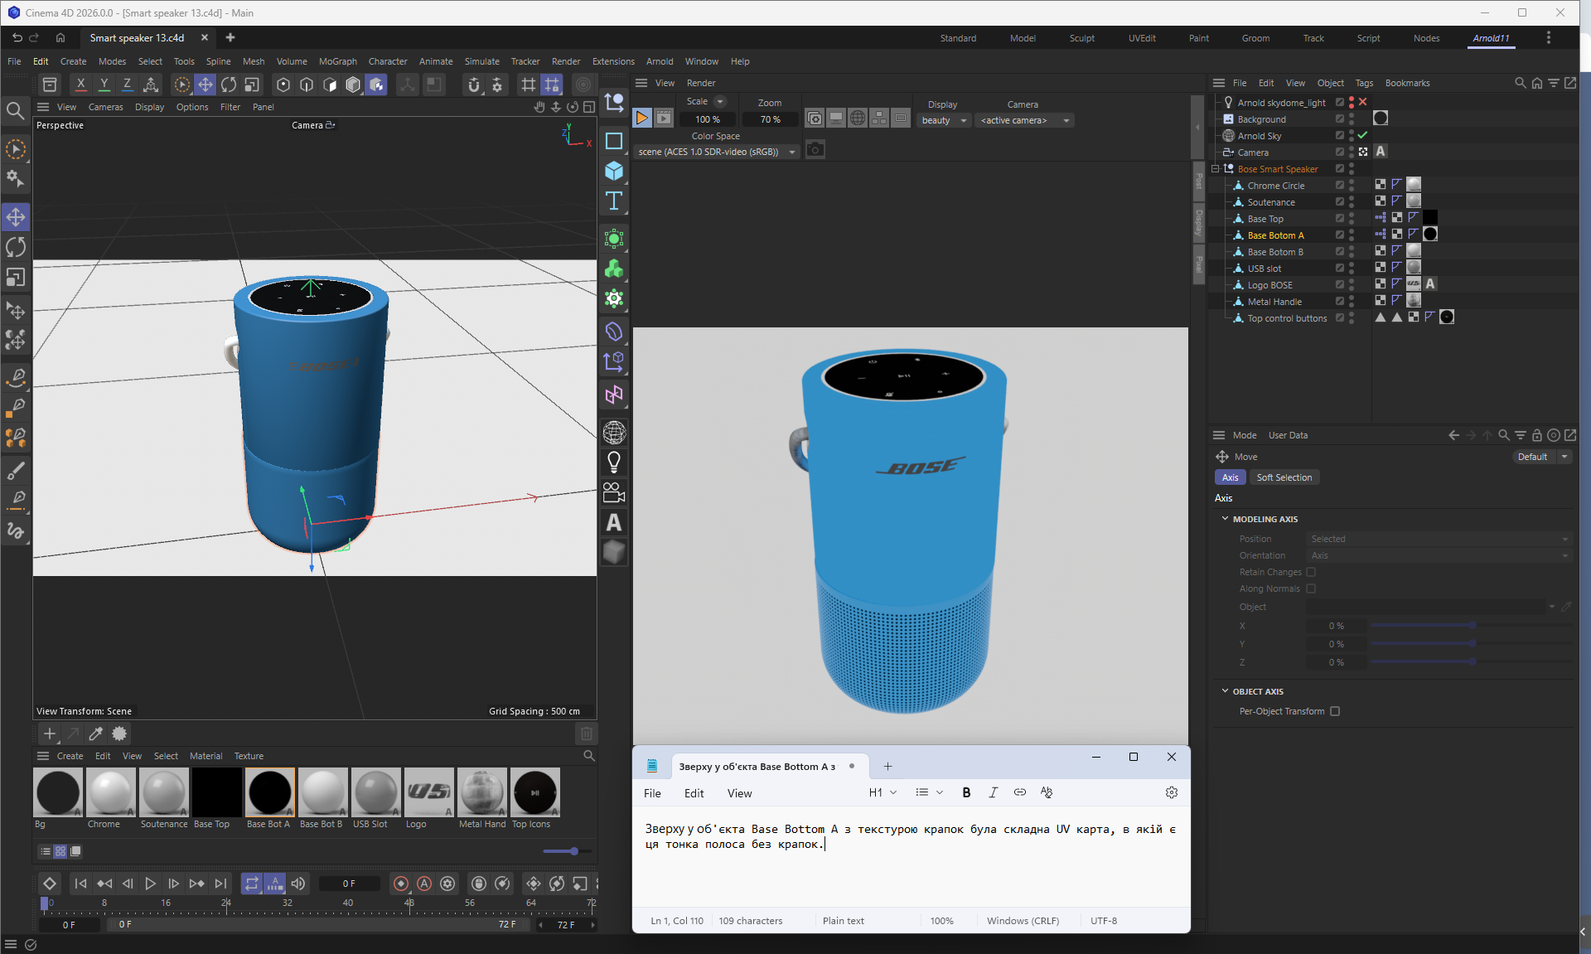Select the Base Bot A material thumbnail
1591x954 pixels.
269,792
